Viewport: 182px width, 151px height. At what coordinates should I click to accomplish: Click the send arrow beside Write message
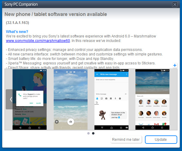pos(126,94)
